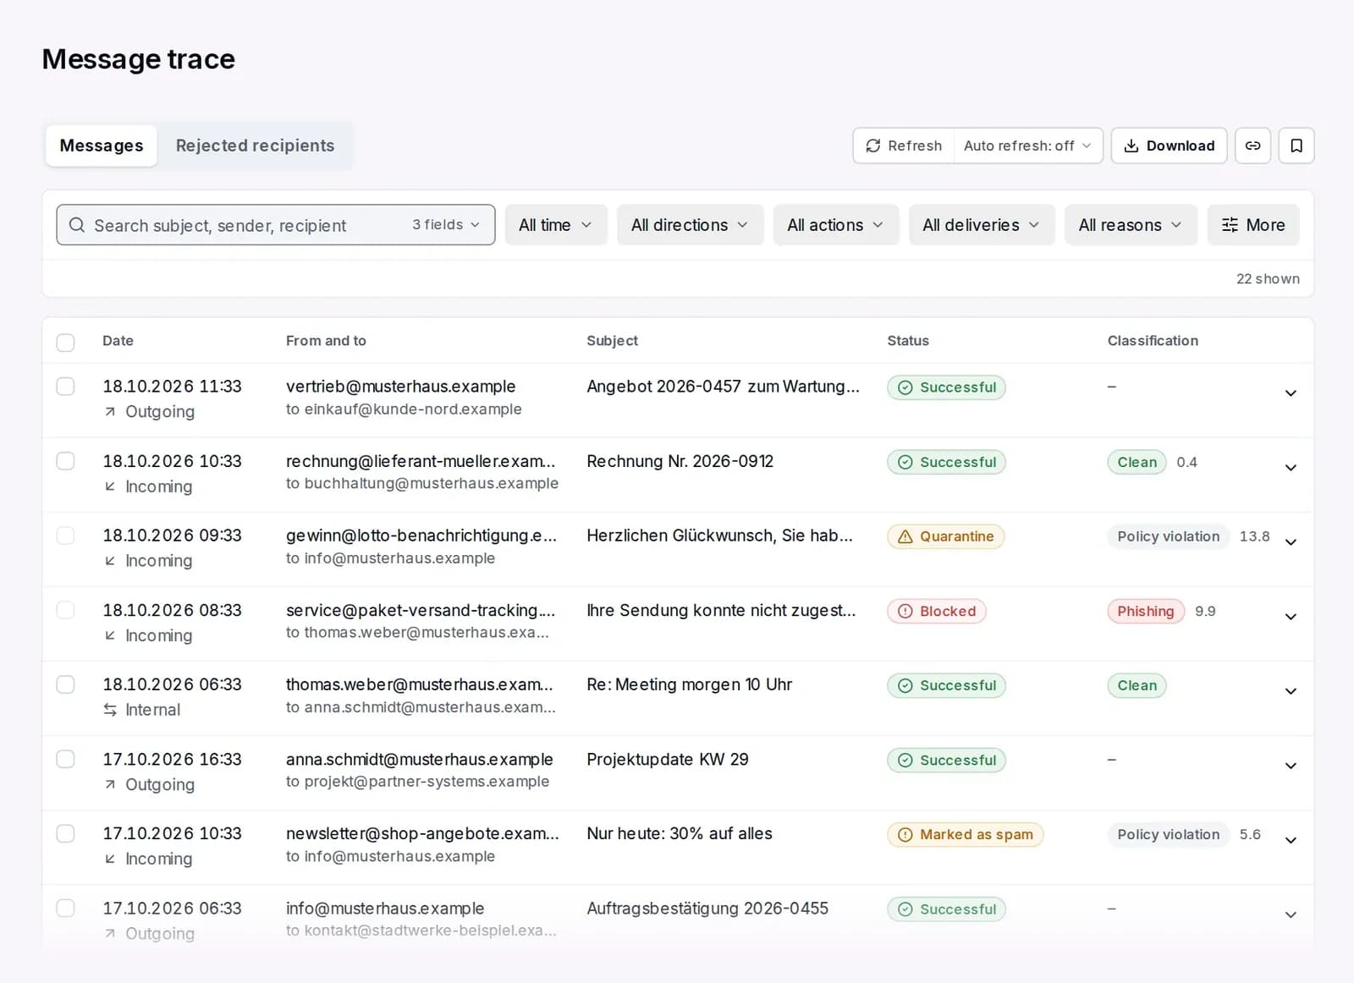Click the Download button
The image size is (1354, 983).
click(1169, 146)
